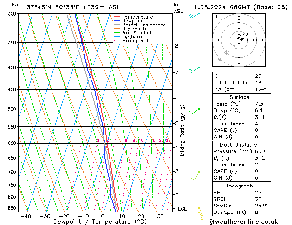292x225 pixels.
Task: Click the 500 hPa pressure axis label
Action: [x=13, y=109]
